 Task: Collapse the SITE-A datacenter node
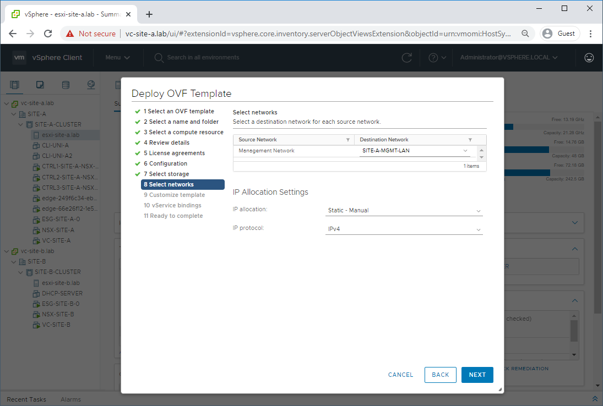pos(14,114)
